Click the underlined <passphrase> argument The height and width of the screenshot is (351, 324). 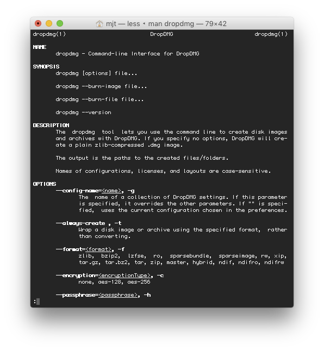tap(118, 295)
